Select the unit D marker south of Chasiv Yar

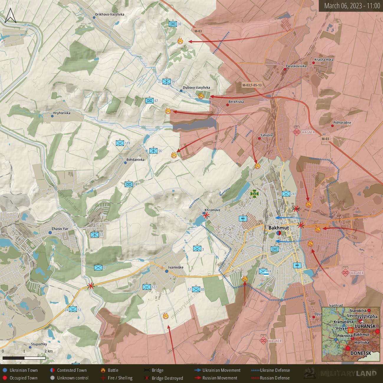pyautogui.click(x=98, y=268)
